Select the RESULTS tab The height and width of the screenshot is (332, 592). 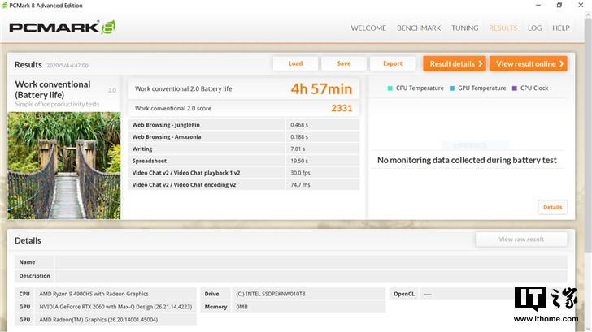pyautogui.click(x=503, y=28)
